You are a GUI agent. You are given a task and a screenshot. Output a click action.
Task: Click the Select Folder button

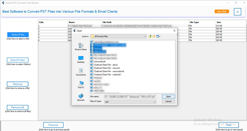pyautogui.click(x=18, y=60)
